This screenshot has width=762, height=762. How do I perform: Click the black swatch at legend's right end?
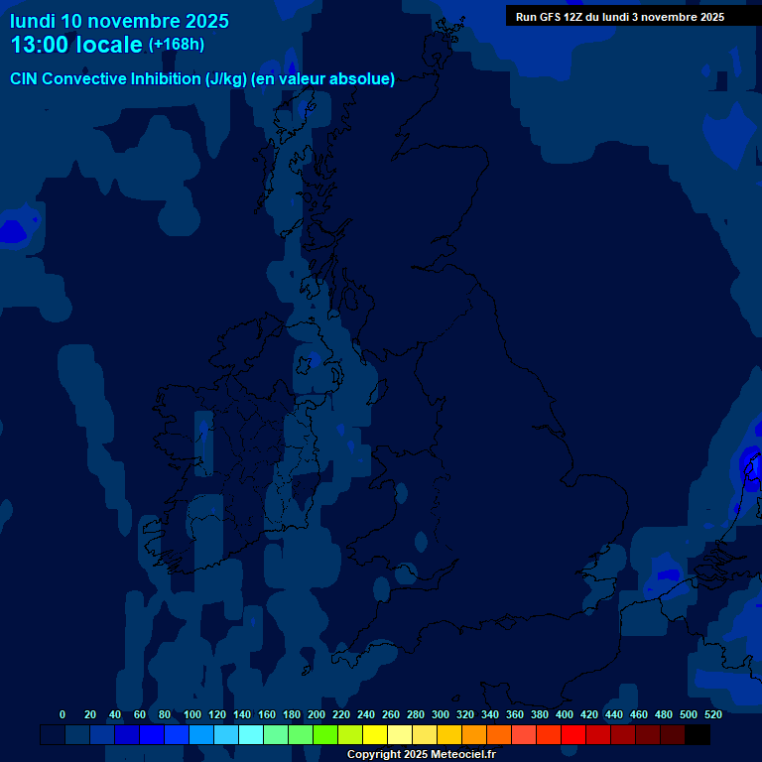pos(698,735)
